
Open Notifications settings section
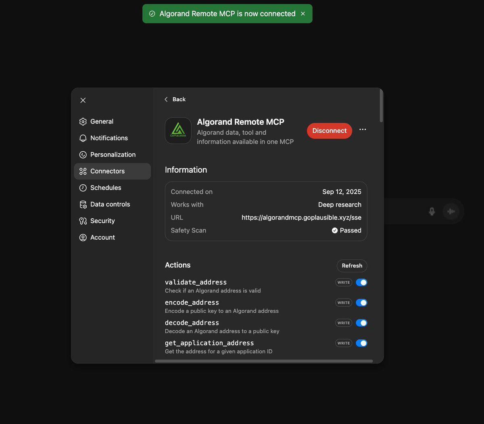click(113, 138)
